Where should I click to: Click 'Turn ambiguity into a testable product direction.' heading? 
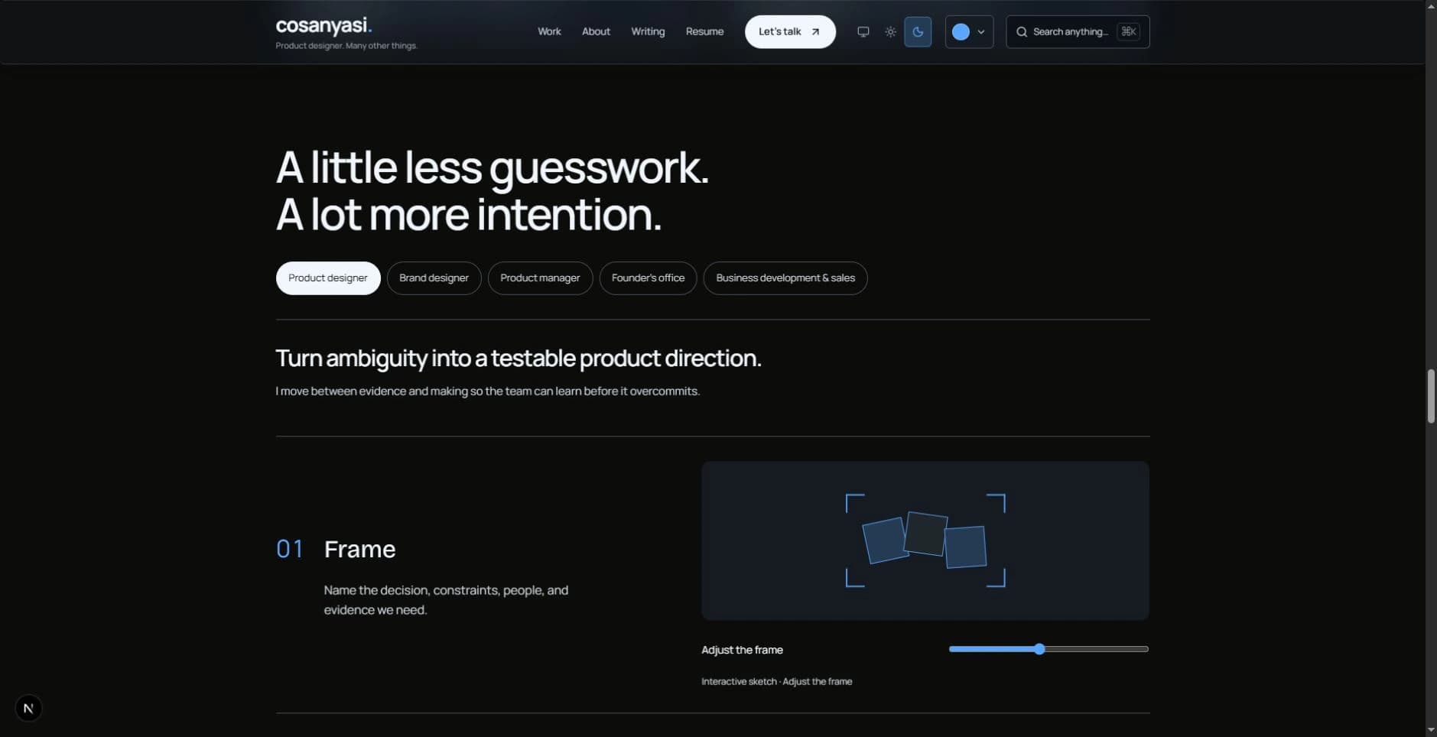(519, 358)
